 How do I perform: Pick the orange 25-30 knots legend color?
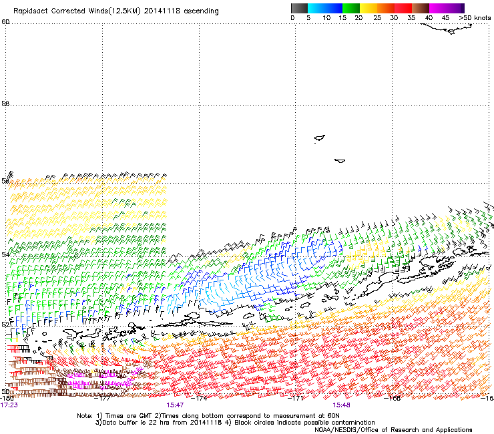(386, 8)
